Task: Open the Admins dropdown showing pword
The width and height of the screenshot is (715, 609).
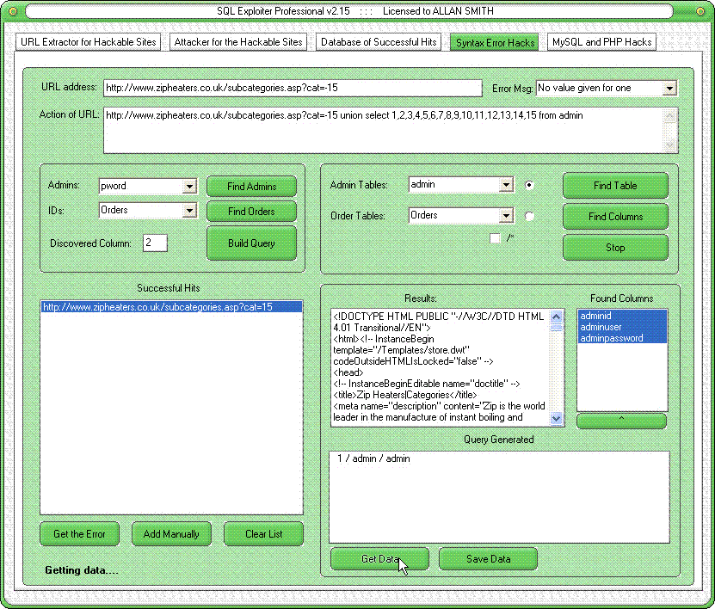Action: (189, 186)
